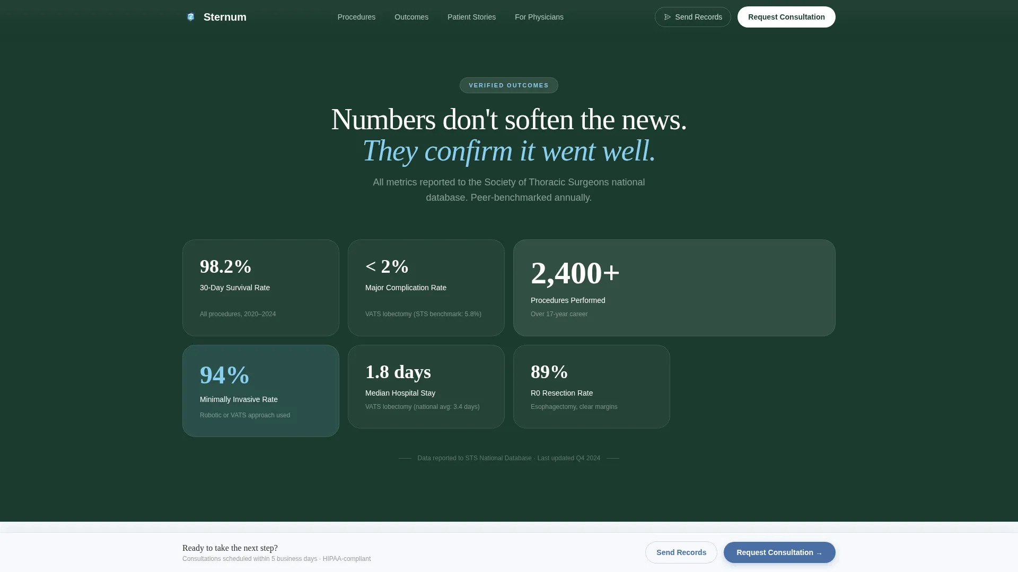Viewport: 1018px width, 572px height.
Task: Click 'VATS lobectomy (STS benchmark: 5.8%)' note
Action: pyautogui.click(x=423, y=314)
